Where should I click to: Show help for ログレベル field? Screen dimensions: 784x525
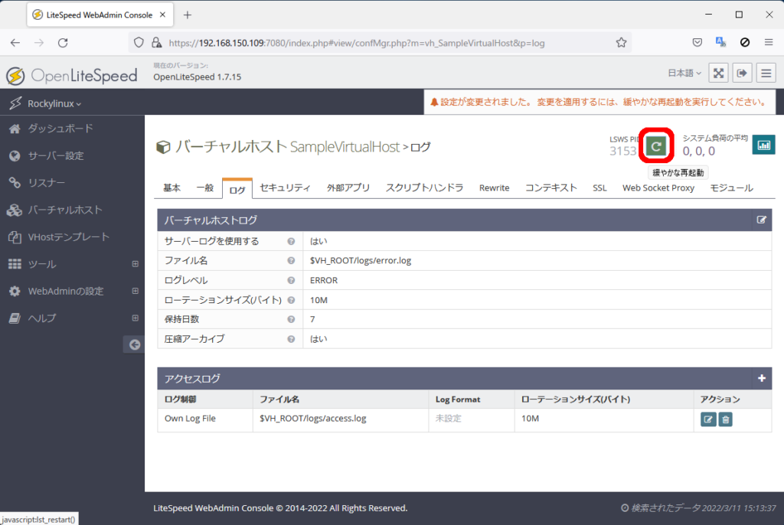pos(291,280)
